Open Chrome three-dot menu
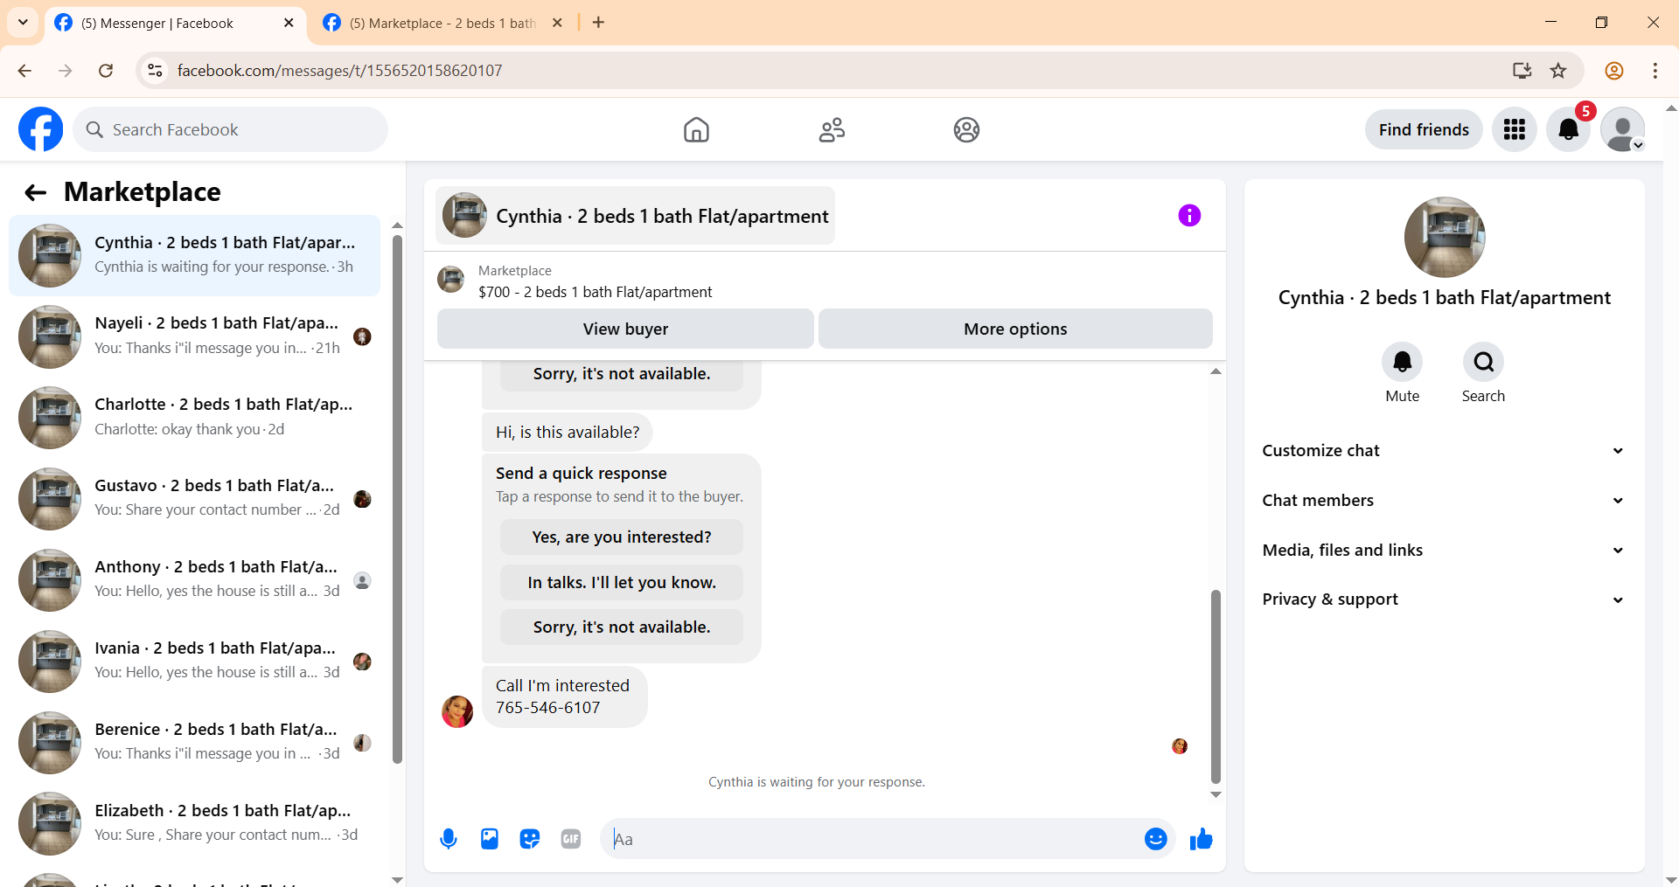1679x887 pixels. point(1655,71)
